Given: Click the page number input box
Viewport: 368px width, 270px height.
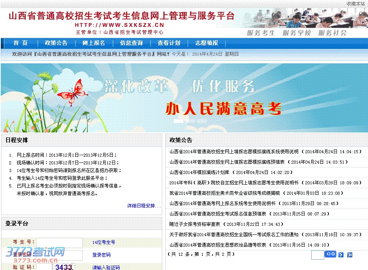Looking at the screenshot, I should 317,255.
